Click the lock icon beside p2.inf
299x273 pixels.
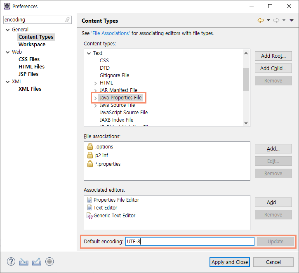pos(90,155)
